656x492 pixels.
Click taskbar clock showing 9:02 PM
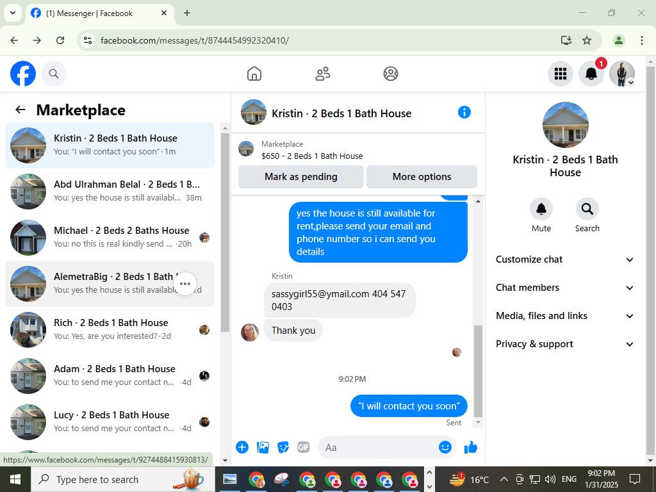pyautogui.click(x=602, y=479)
